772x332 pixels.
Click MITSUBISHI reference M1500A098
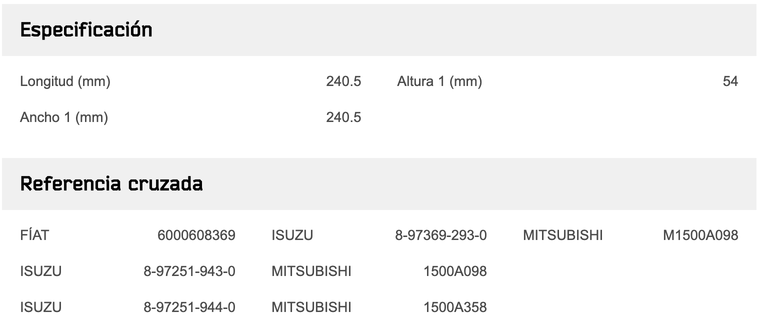pos(700,235)
